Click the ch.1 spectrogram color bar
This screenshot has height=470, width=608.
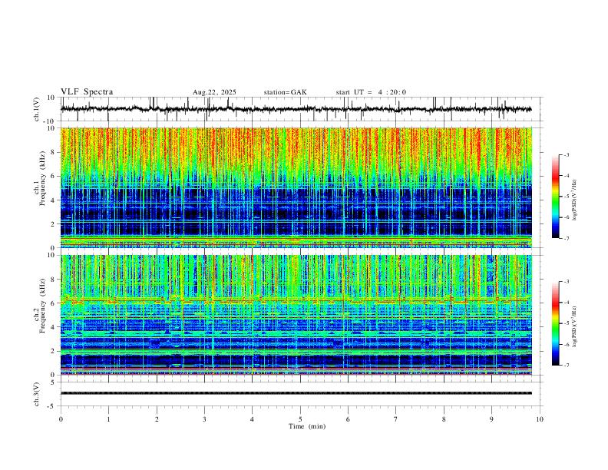point(555,197)
